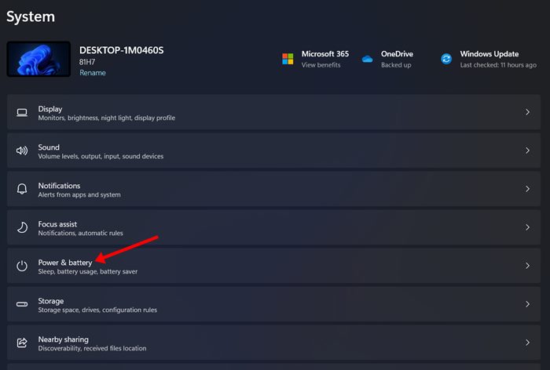Click the Nearby sharing title text
Screen dimensions: 550x370
[x=63, y=339]
